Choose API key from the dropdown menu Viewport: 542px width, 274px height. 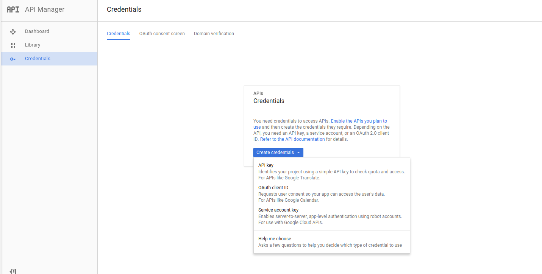[266, 165]
